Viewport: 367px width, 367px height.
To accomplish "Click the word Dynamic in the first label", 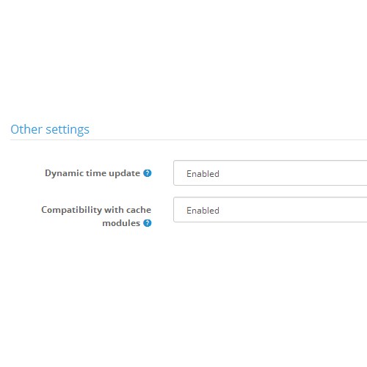I will coord(64,173).
